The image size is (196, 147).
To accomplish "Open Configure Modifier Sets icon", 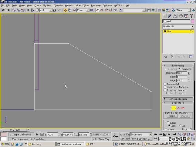I will (191, 57).
